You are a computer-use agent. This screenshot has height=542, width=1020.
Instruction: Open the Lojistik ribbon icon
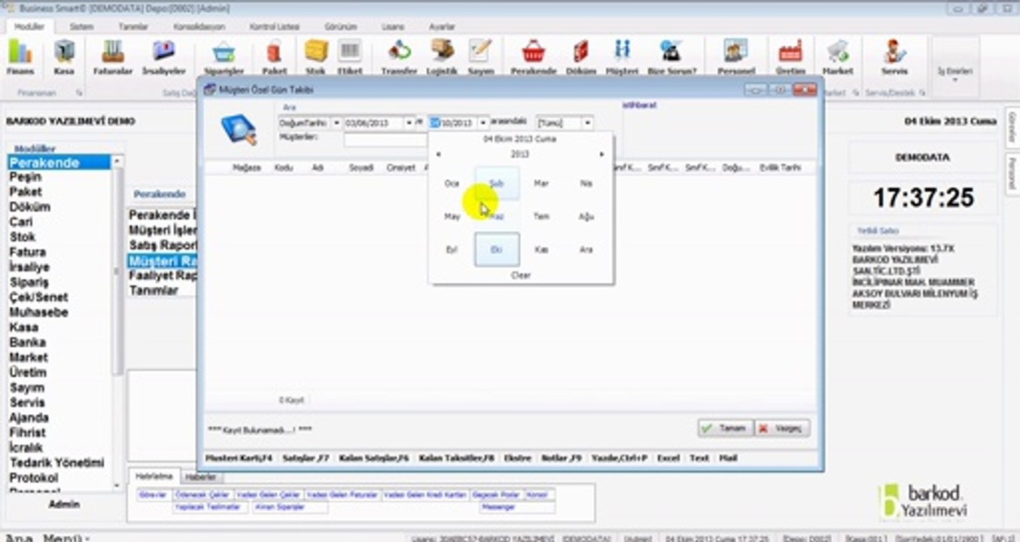(x=442, y=56)
